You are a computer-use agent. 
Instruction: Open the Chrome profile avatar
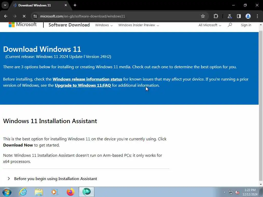pyautogui.click(x=248, y=16)
